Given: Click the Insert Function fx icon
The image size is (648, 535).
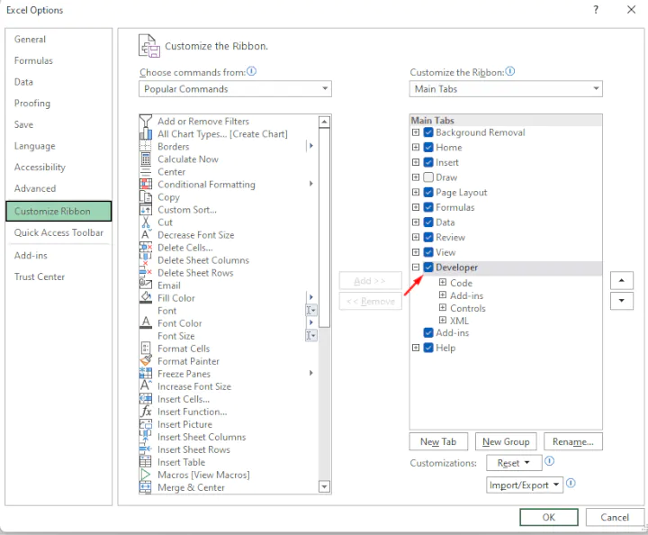Looking at the screenshot, I should coord(146,412).
